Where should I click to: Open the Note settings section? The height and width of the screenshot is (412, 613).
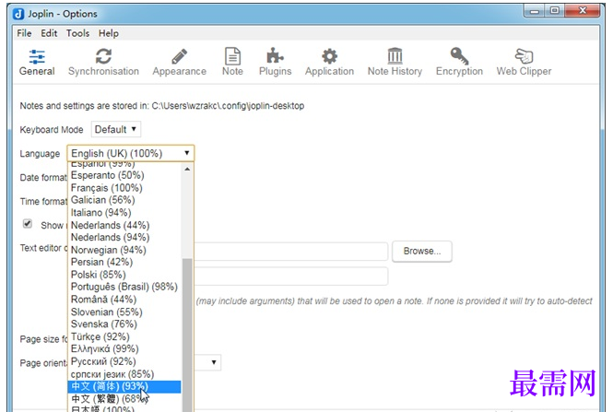(x=232, y=62)
